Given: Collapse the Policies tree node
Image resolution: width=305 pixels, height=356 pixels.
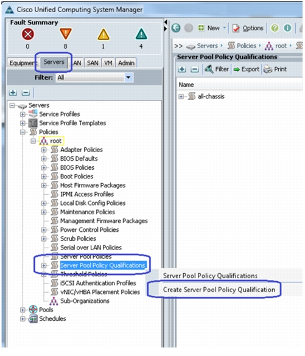Looking at the screenshot, I should pos(23,132).
